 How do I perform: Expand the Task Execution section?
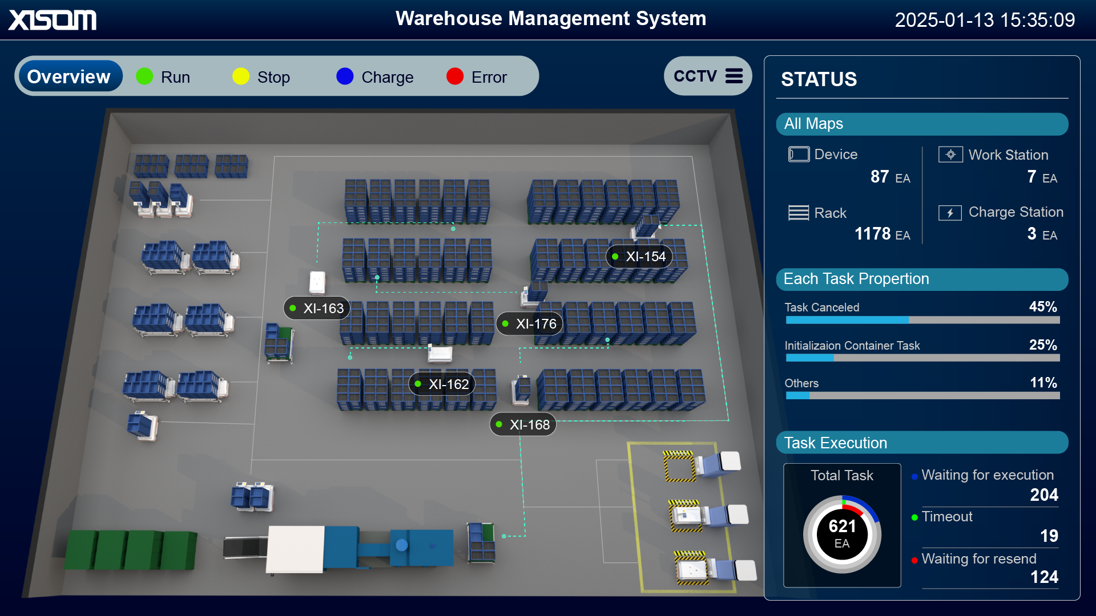pyautogui.click(x=921, y=443)
